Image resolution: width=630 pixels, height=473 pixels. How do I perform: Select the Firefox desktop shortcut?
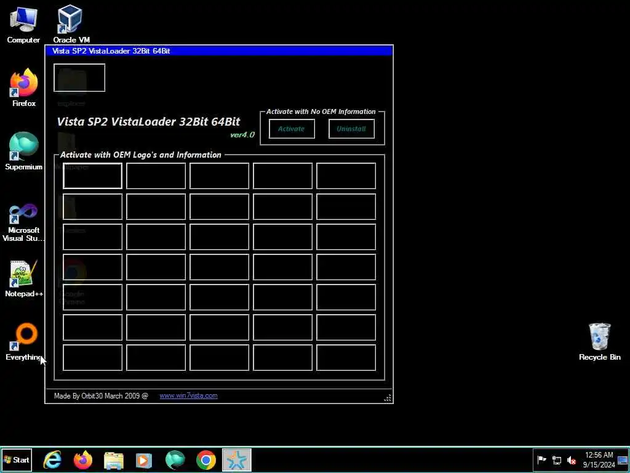pyautogui.click(x=24, y=87)
